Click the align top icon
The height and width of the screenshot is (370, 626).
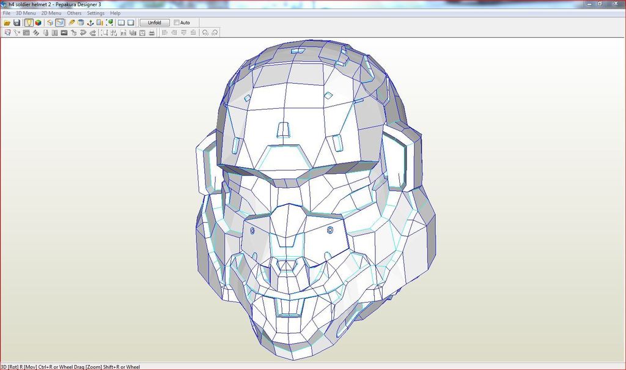point(183,33)
